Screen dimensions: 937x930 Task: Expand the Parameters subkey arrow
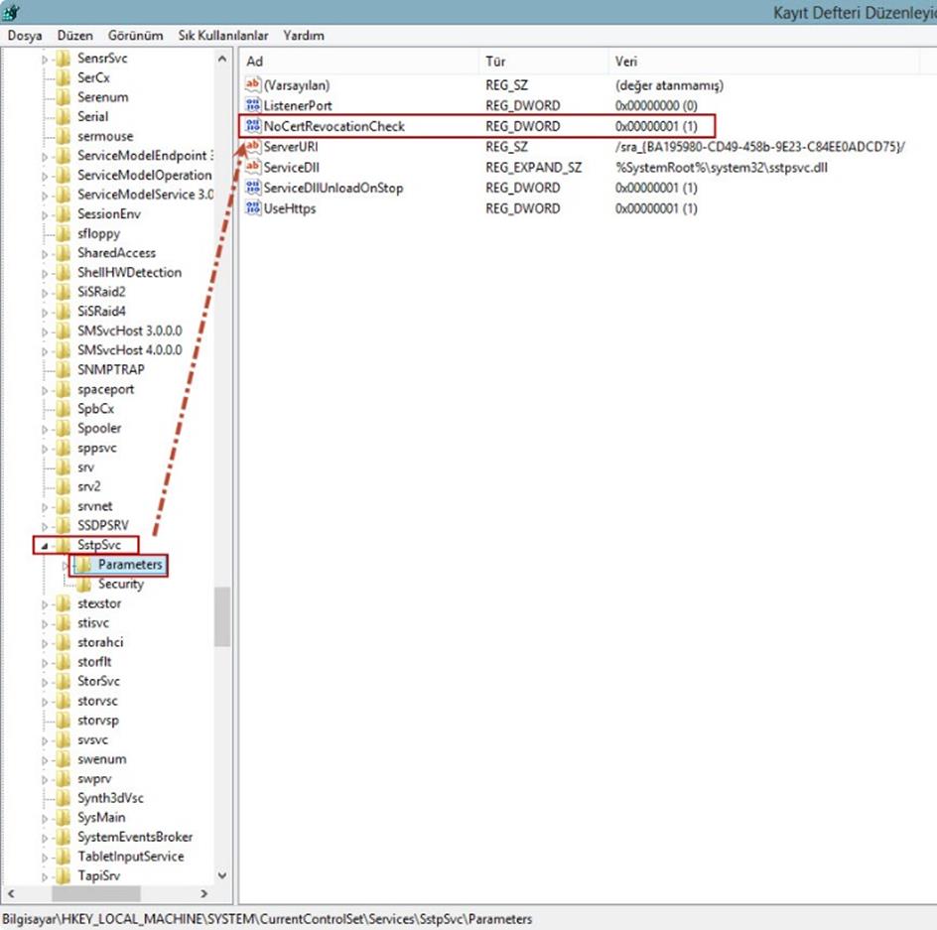66,565
